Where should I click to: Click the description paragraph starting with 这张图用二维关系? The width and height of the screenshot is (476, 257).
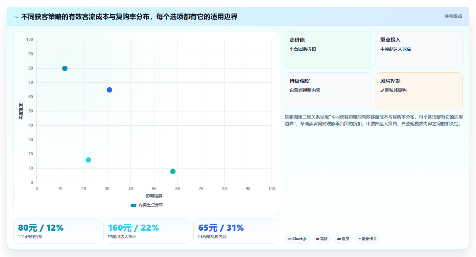(374, 120)
